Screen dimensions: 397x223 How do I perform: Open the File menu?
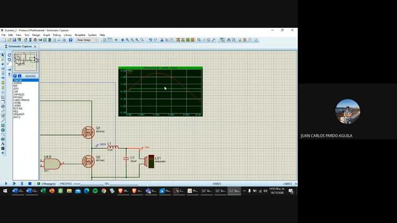click(x=3, y=35)
